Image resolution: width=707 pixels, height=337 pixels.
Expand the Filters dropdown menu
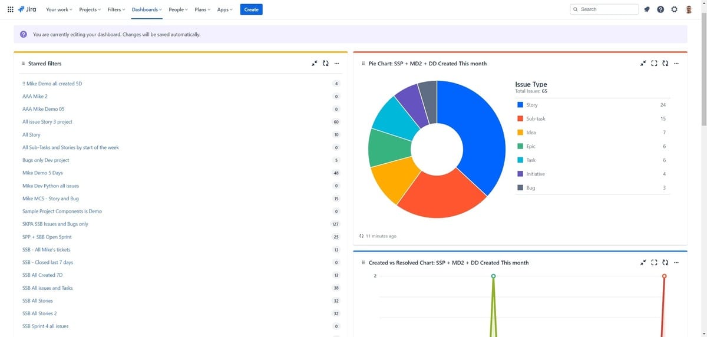point(116,9)
